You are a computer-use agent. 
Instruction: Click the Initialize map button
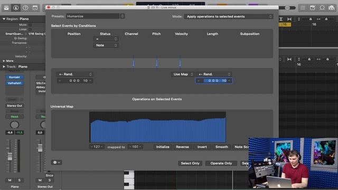[163, 147]
